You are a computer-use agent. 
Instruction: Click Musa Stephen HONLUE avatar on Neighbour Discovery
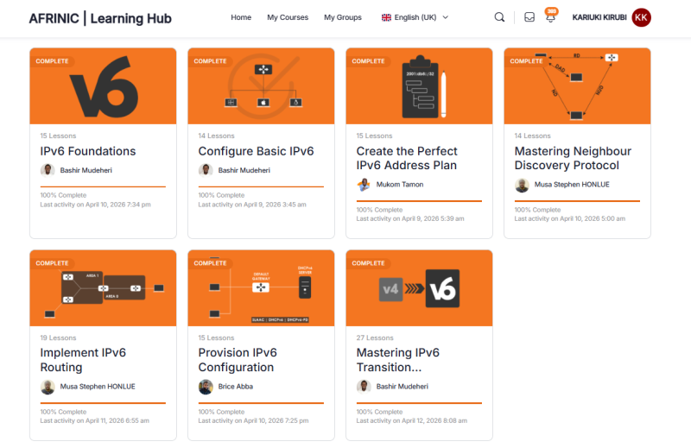click(523, 185)
